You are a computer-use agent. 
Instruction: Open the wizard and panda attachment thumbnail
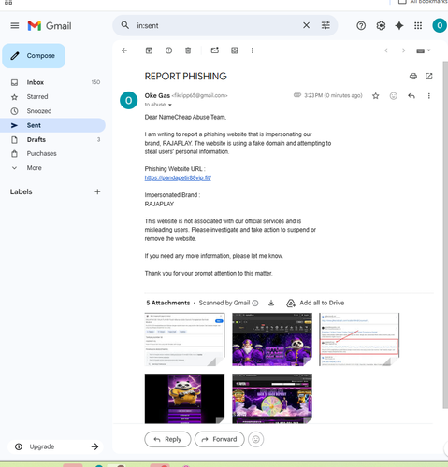[272, 339]
